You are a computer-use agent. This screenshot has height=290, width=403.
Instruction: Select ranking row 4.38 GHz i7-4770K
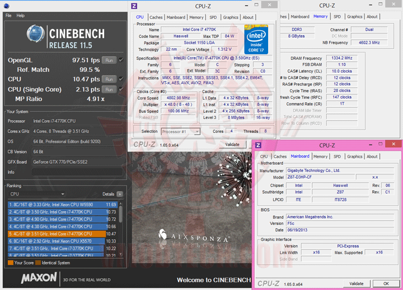63,226
